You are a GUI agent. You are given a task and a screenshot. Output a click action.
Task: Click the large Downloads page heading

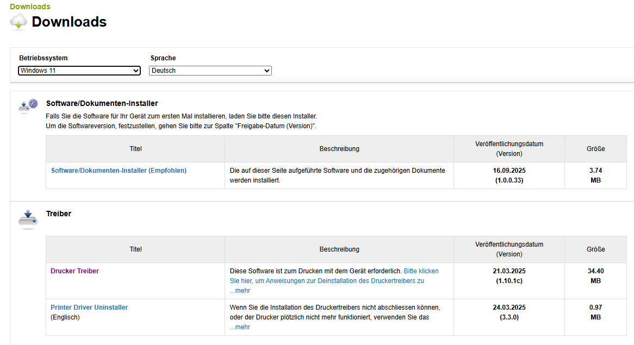(x=69, y=22)
